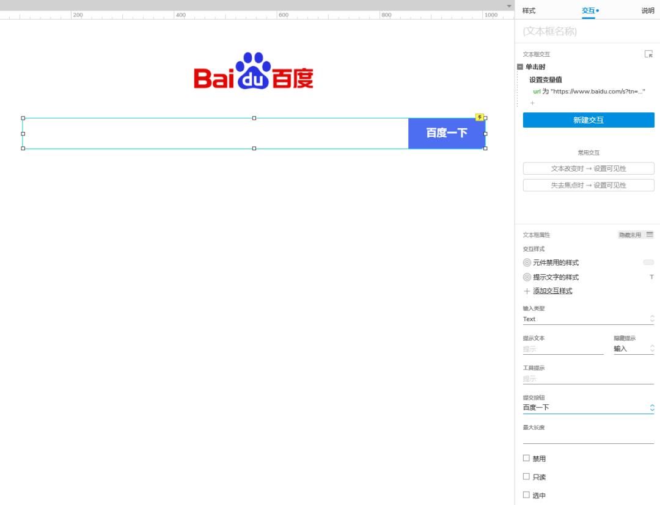Enable the 选中 checkbox

click(x=526, y=495)
